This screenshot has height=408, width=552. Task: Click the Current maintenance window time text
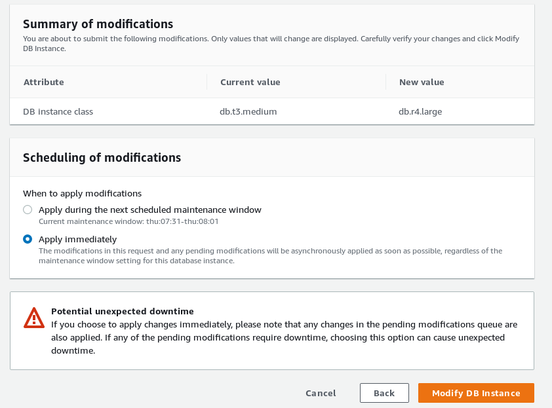(x=128, y=221)
